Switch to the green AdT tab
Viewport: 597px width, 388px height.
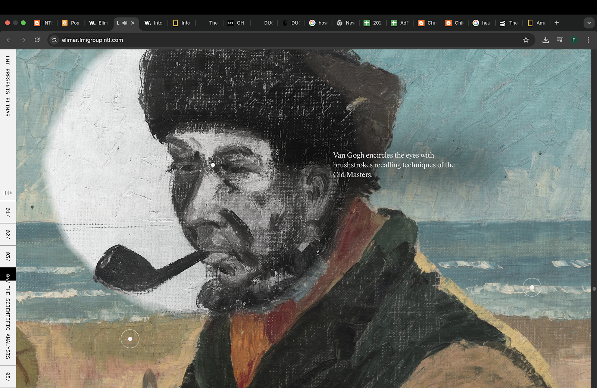[400, 23]
